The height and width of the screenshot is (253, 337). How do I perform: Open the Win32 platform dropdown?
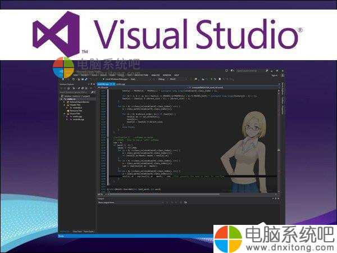tap(177, 79)
